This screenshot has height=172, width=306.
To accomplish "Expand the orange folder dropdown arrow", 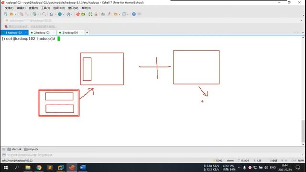I will [x=120, y=14].
